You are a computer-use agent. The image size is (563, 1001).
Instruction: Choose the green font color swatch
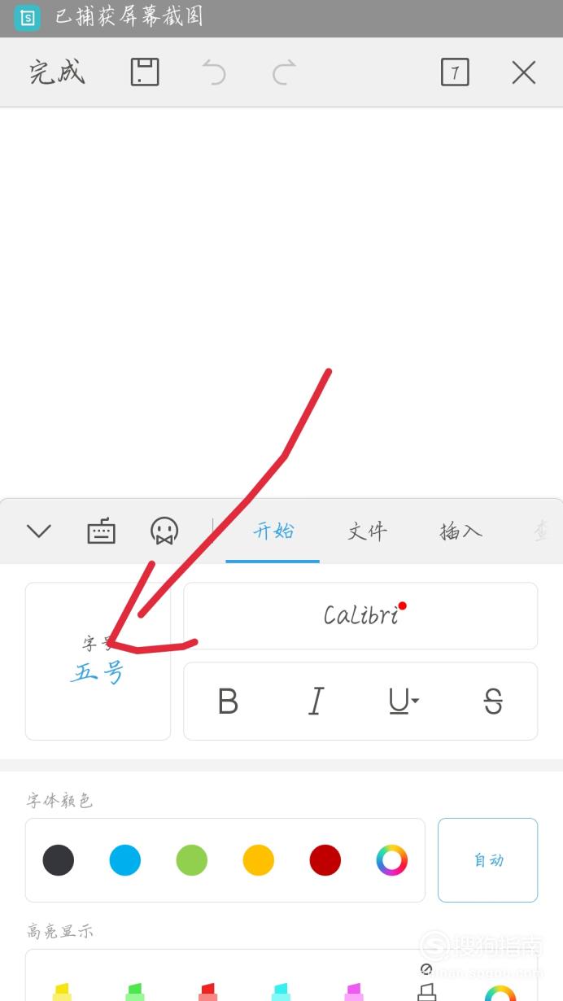point(192,860)
